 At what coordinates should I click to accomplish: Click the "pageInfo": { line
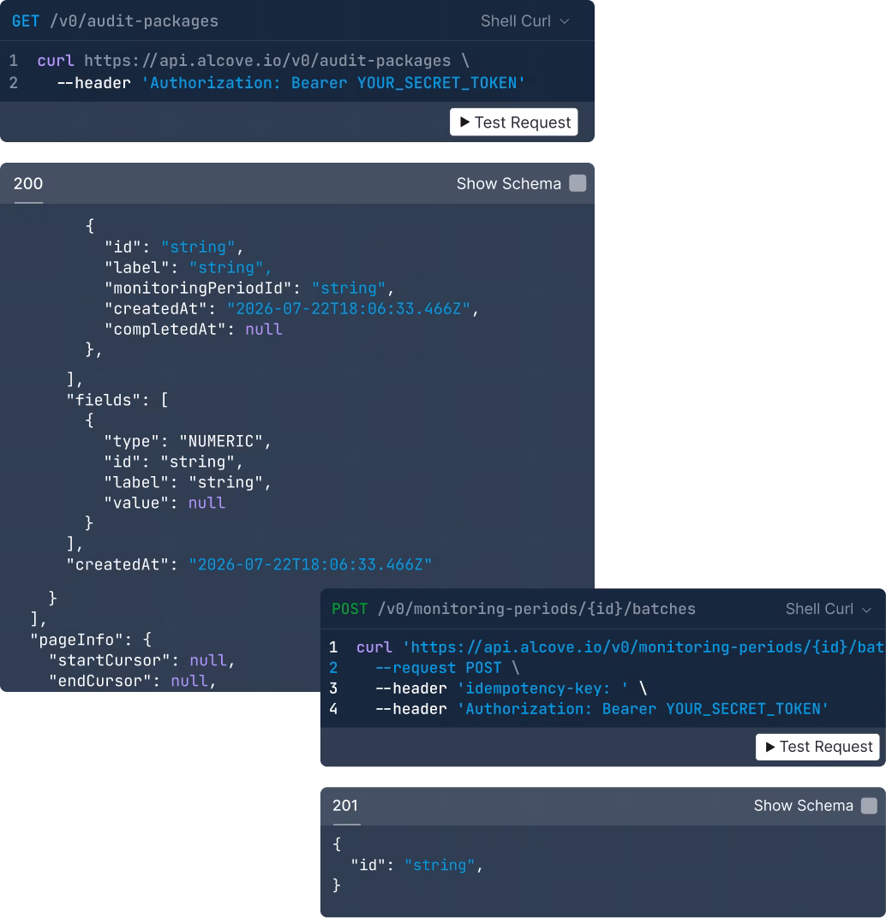[x=91, y=640]
